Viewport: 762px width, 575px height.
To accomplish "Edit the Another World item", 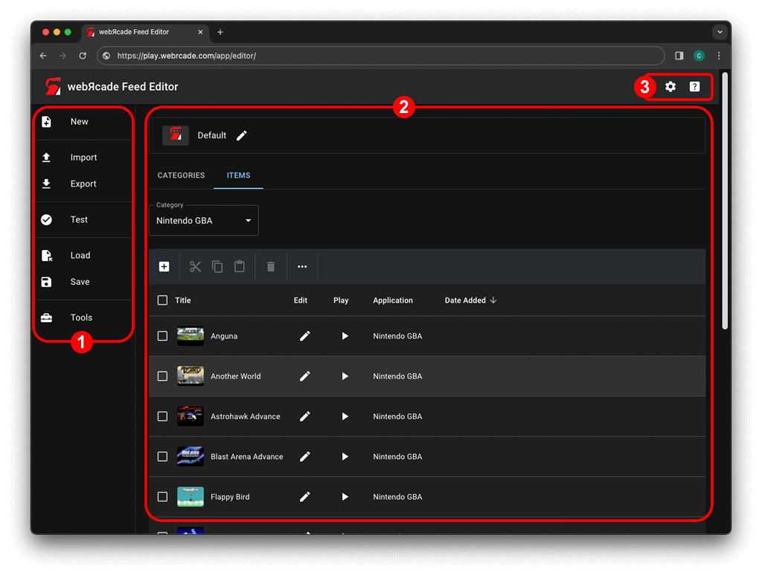I will [304, 376].
